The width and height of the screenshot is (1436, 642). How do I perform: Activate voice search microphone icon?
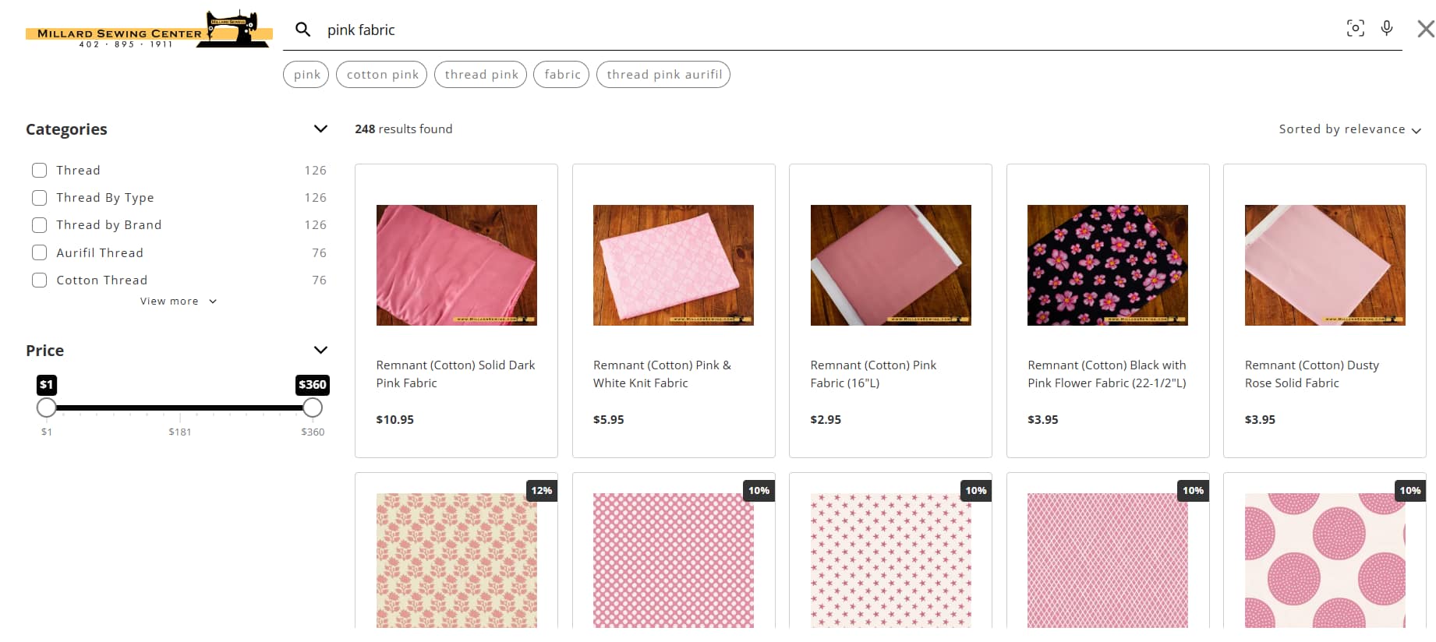click(x=1386, y=29)
